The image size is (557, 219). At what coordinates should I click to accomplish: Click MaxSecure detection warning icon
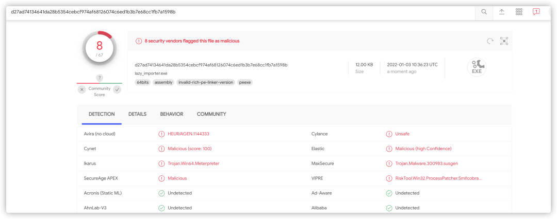click(389, 163)
